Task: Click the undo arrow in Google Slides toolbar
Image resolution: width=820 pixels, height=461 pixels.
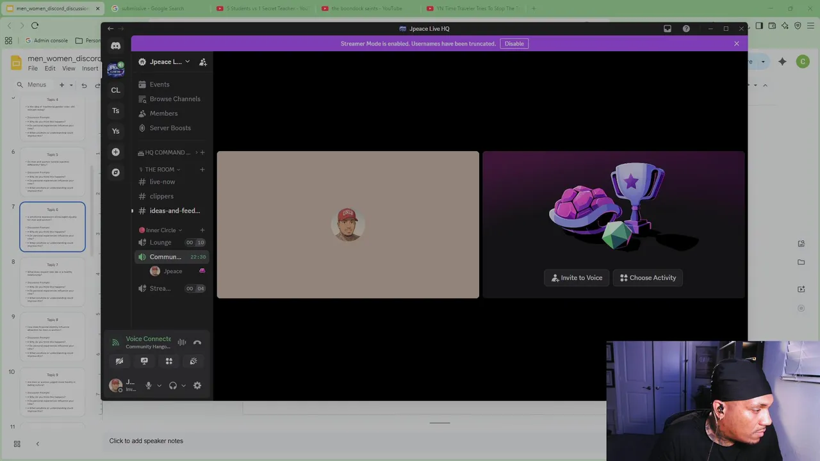Action: point(84,85)
